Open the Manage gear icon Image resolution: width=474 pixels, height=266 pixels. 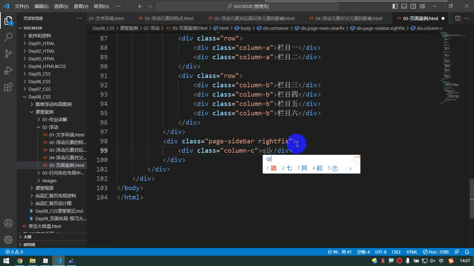[x=8, y=240]
